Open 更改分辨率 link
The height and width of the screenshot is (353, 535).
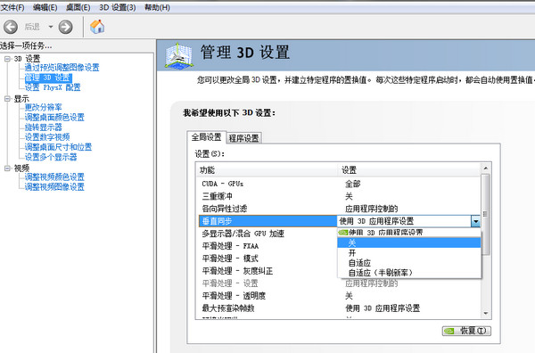point(44,108)
